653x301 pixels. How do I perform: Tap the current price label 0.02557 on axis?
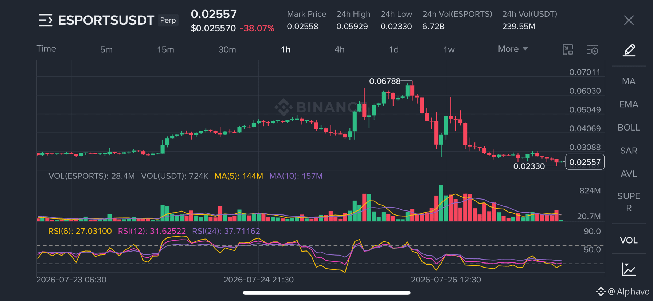coord(584,162)
